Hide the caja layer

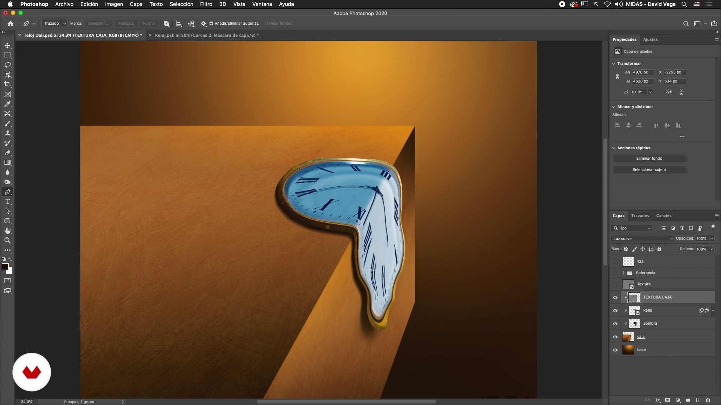(x=615, y=337)
